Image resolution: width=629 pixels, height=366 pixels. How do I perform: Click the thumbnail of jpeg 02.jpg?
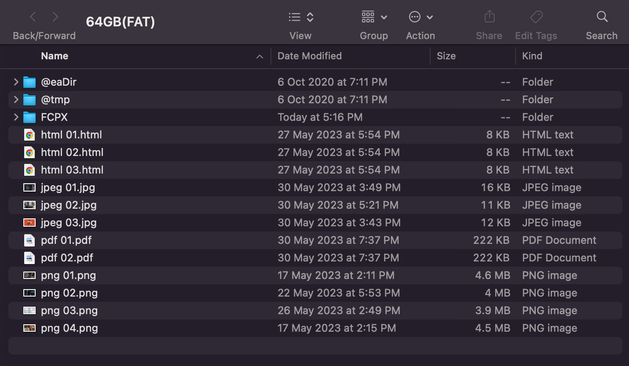tap(29, 205)
